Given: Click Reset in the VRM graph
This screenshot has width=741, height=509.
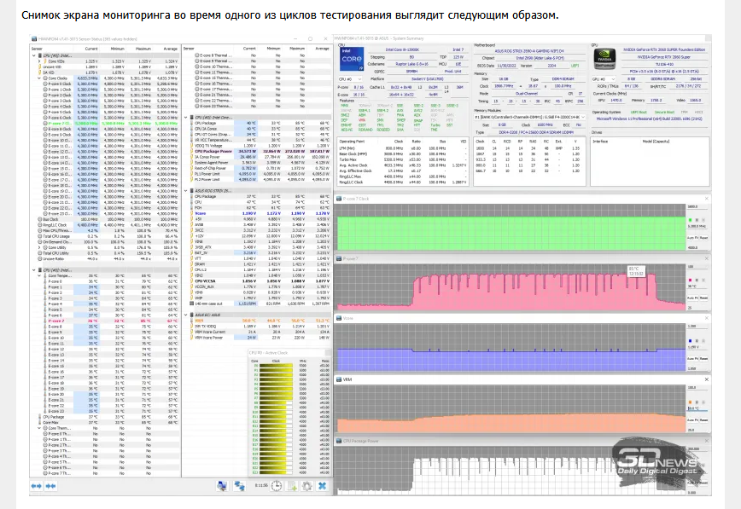Looking at the screenshot, I should coord(703,419).
